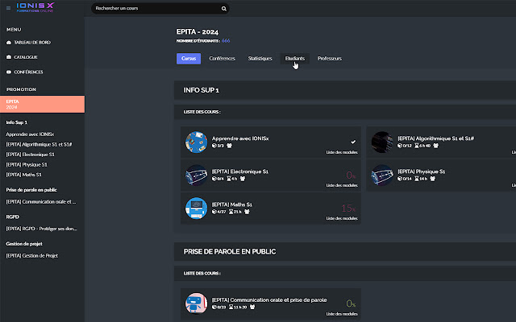
Task: Open Maths S1 course thumbnail
Action: [x=196, y=208]
